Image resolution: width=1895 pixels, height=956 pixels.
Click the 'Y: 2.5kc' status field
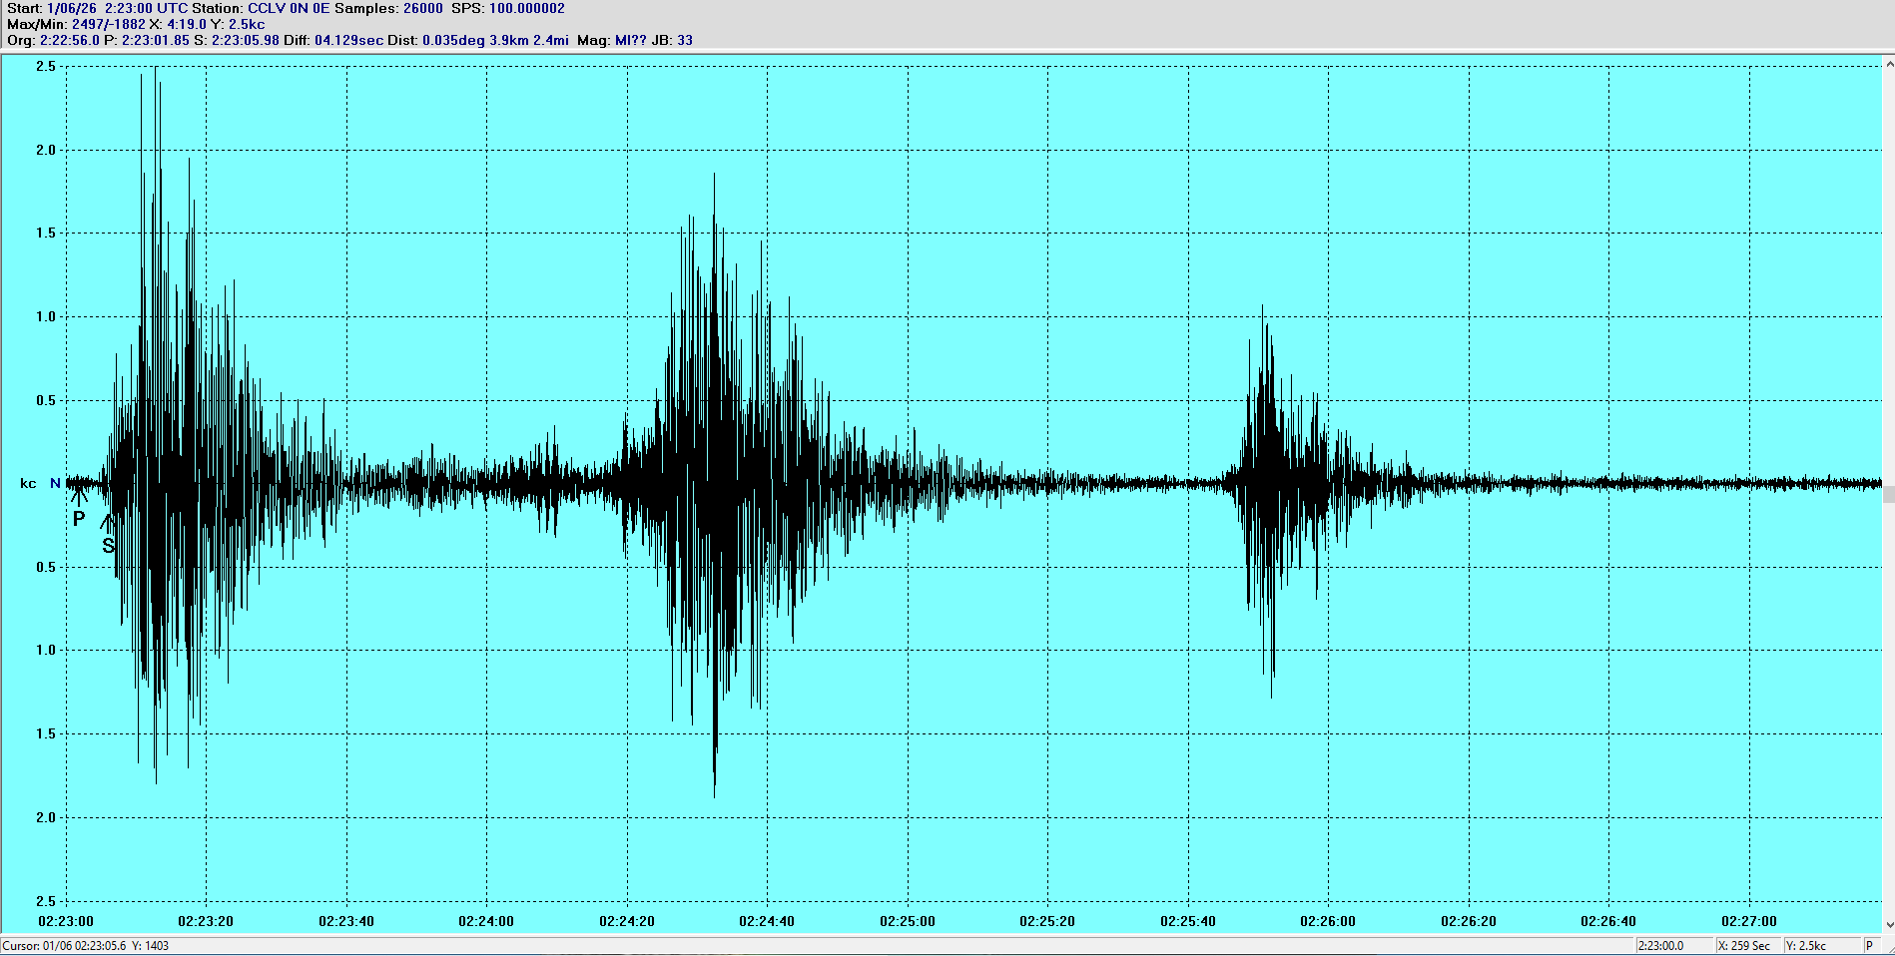1806,946
